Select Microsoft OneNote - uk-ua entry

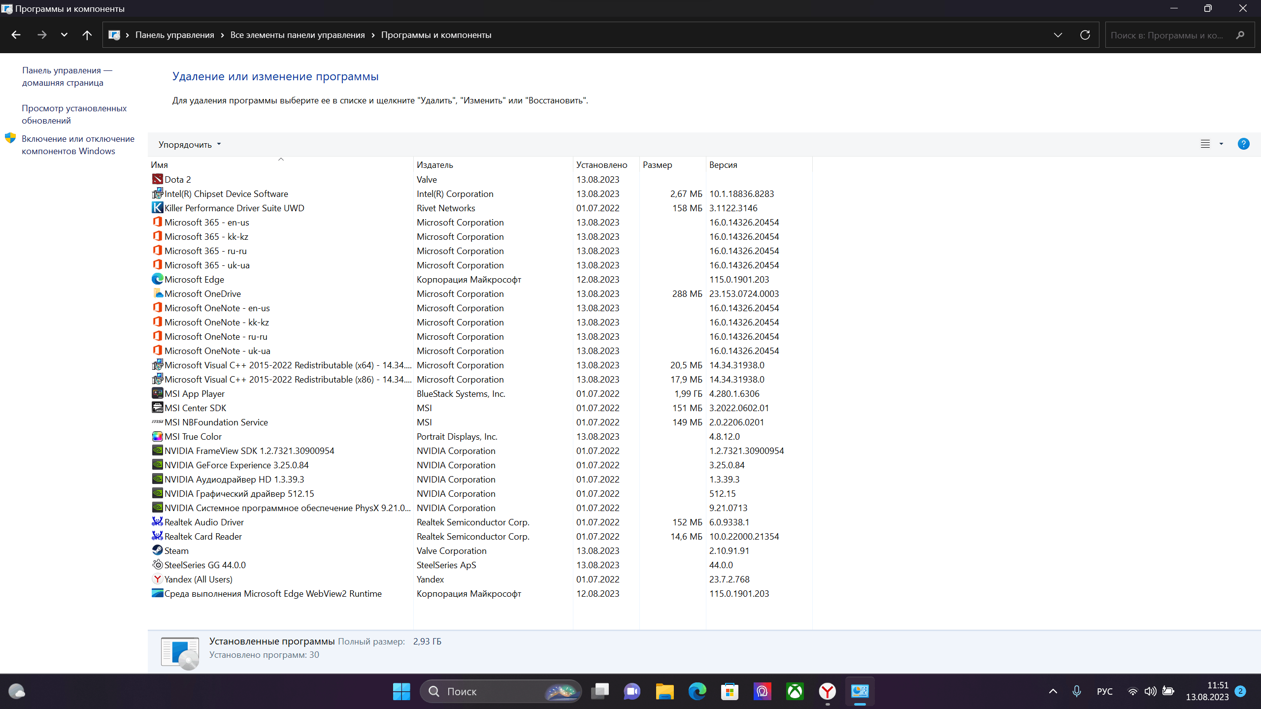[480, 351]
